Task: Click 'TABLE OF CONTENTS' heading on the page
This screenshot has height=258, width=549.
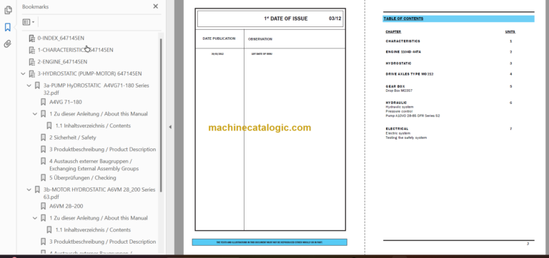Action: (x=403, y=19)
